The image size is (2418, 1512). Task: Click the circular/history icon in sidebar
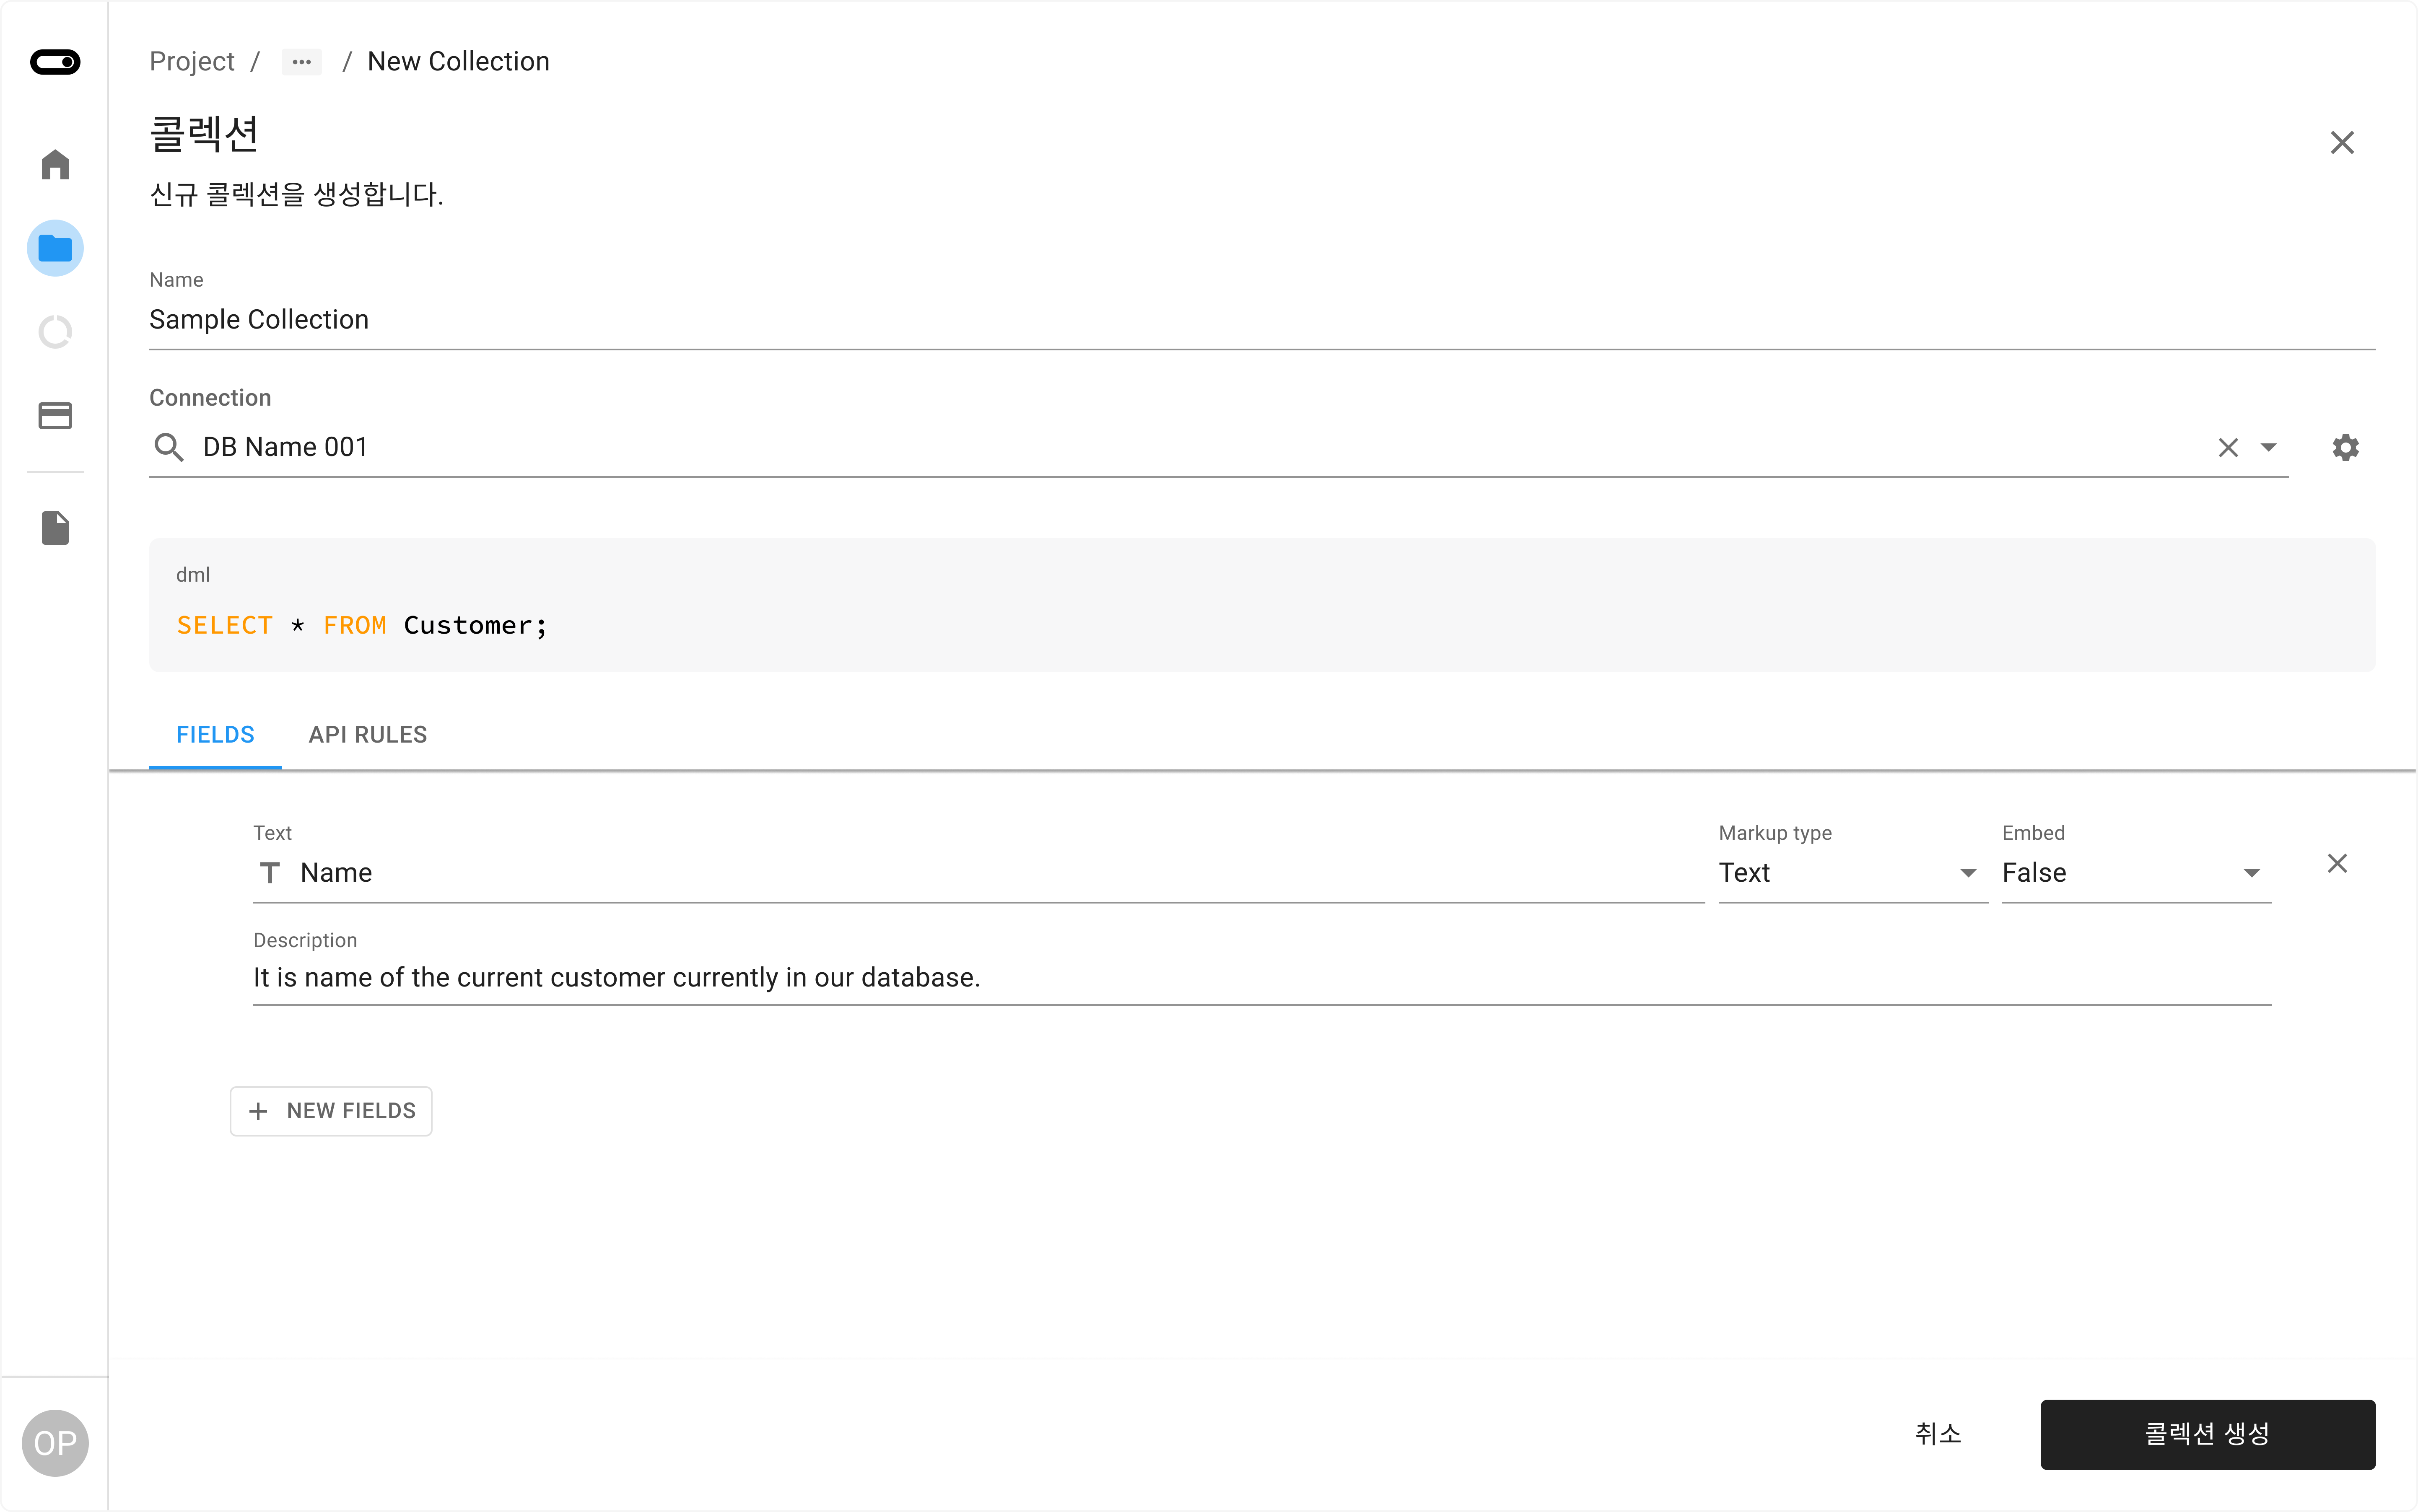(56, 331)
